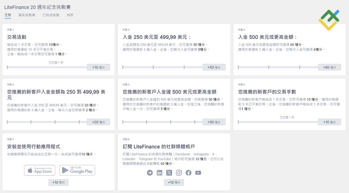Open the Instagram social icon
Image resolution: width=349 pixels, height=193 pixels.
(179, 172)
